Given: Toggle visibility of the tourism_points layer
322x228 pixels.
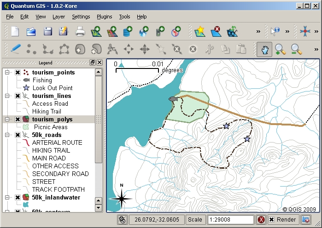Looking at the screenshot, I should point(18,73).
